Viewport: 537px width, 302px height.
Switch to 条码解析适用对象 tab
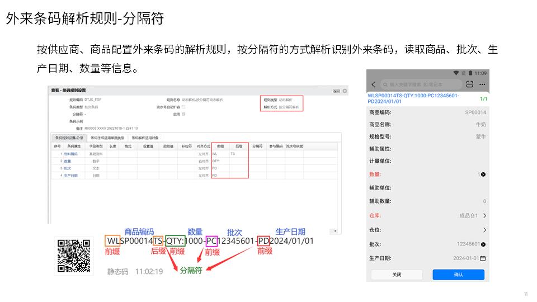145,138
